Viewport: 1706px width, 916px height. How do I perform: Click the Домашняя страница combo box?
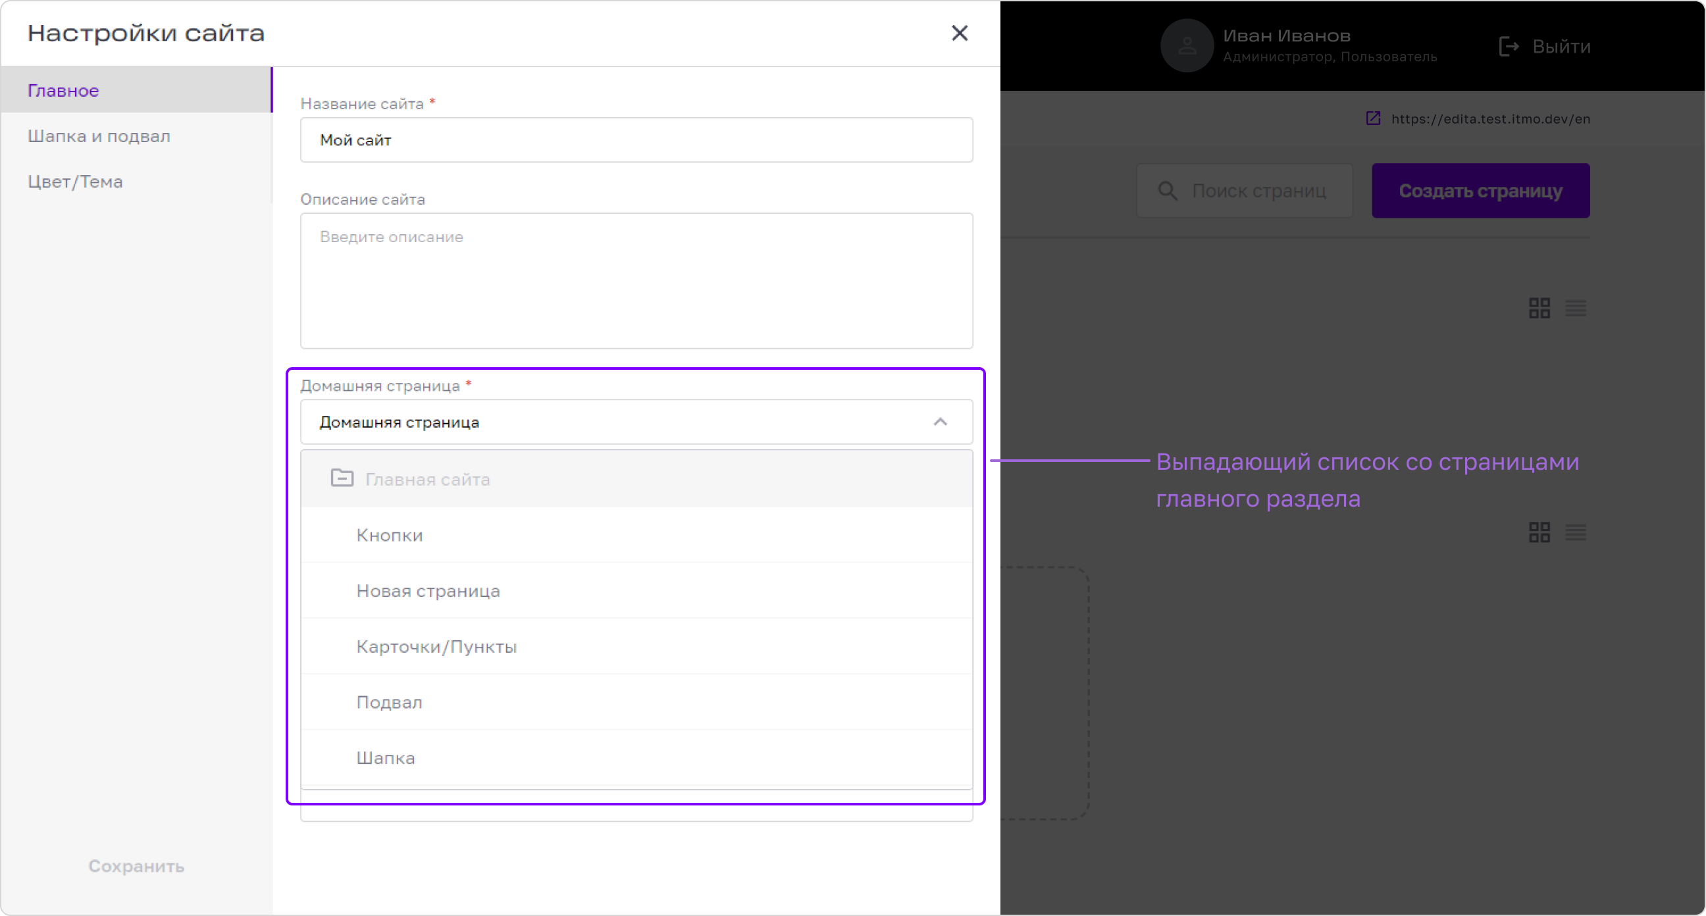tap(636, 422)
